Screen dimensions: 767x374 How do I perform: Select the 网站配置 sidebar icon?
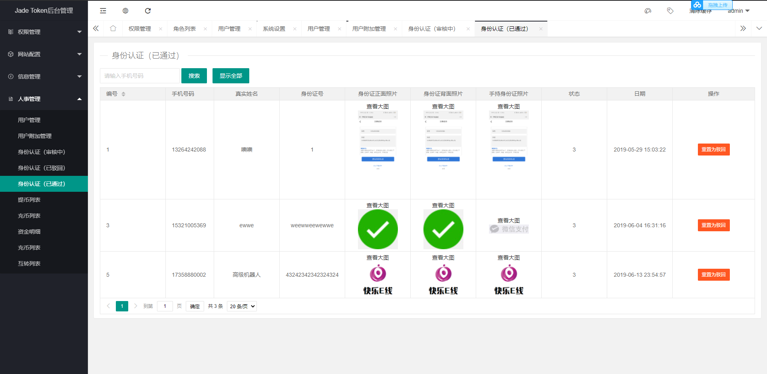(x=11, y=54)
